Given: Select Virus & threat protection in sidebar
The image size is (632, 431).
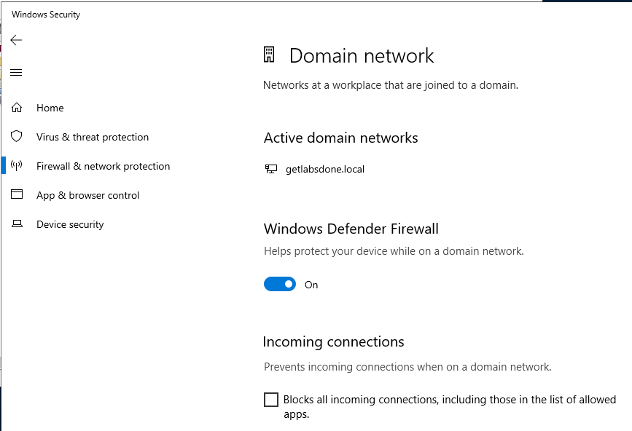Looking at the screenshot, I should click(93, 137).
